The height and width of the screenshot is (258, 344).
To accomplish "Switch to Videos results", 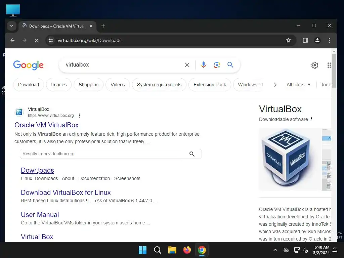I will click(x=118, y=85).
